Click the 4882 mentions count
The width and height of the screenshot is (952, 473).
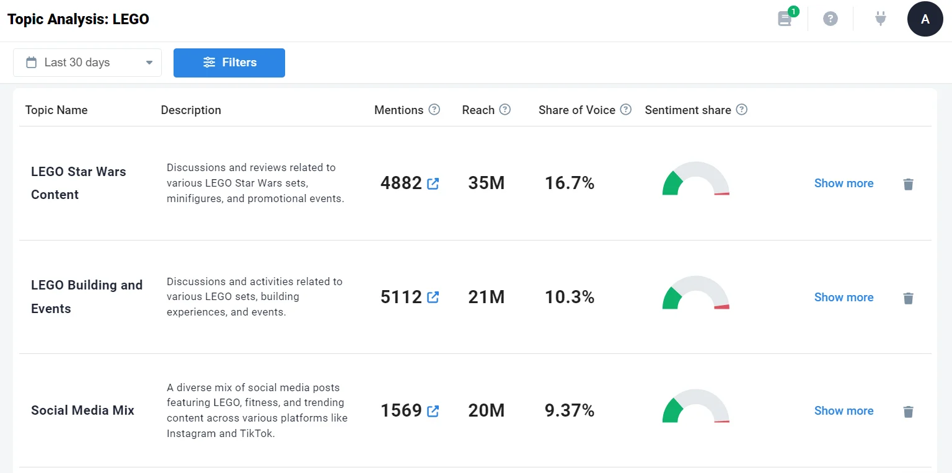tap(401, 183)
